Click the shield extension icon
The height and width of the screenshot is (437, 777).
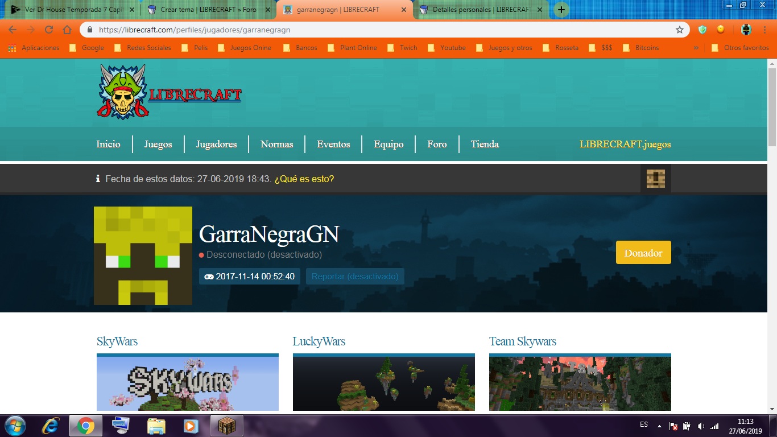(702, 30)
